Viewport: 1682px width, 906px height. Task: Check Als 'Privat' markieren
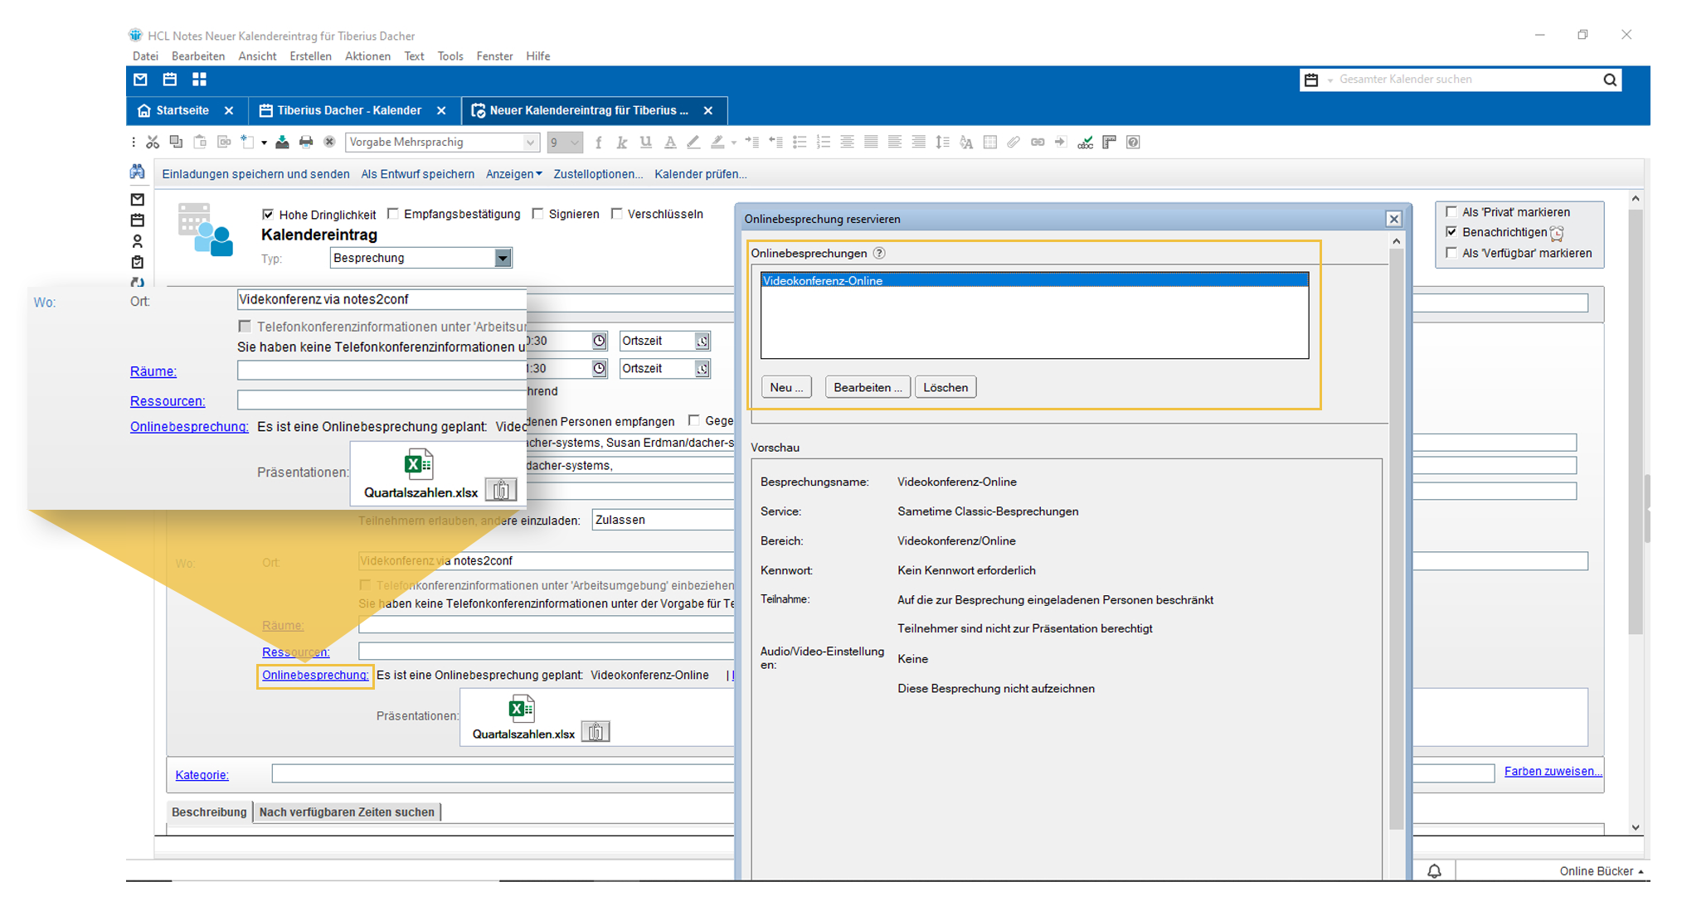point(1451,211)
